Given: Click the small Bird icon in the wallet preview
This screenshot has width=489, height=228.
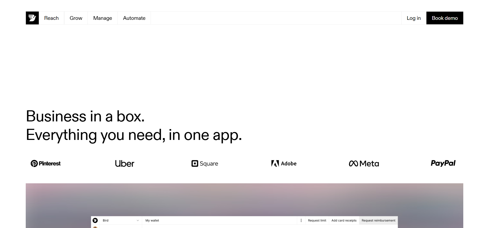Looking at the screenshot, I should 95,220.
